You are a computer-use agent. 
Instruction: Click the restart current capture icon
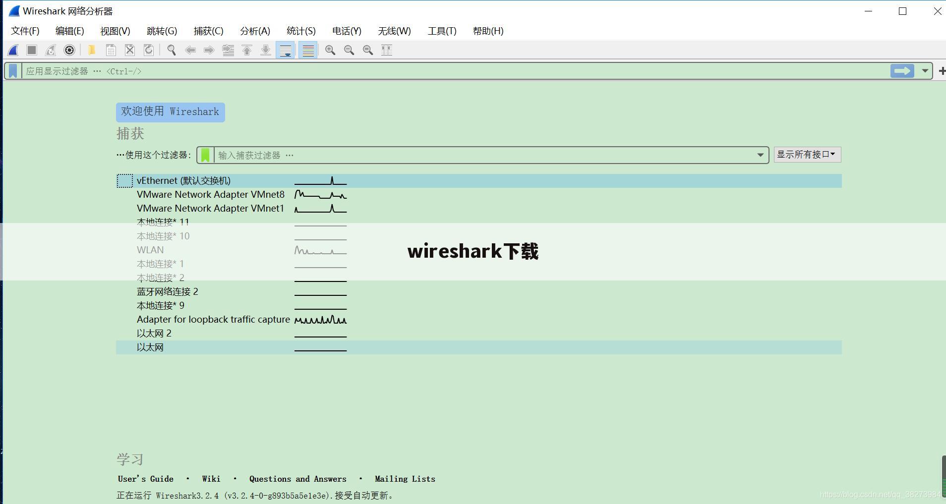51,50
